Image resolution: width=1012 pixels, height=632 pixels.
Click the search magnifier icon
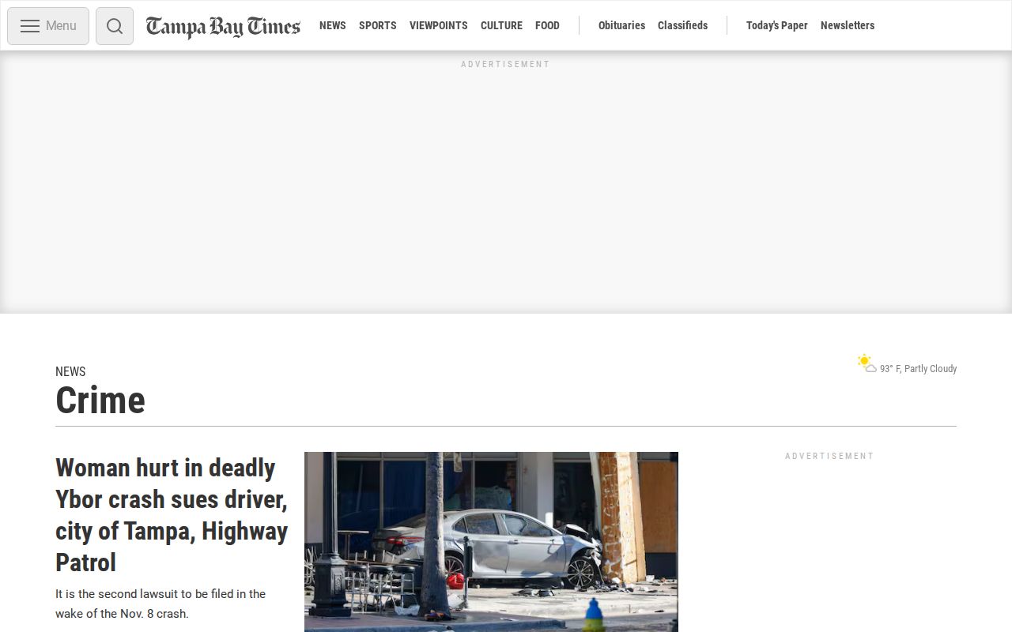click(115, 26)
